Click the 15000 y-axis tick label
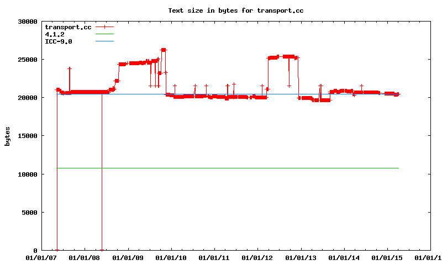 tap(28, 136)
